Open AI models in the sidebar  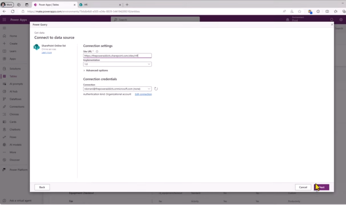click(x=16, y=145)
